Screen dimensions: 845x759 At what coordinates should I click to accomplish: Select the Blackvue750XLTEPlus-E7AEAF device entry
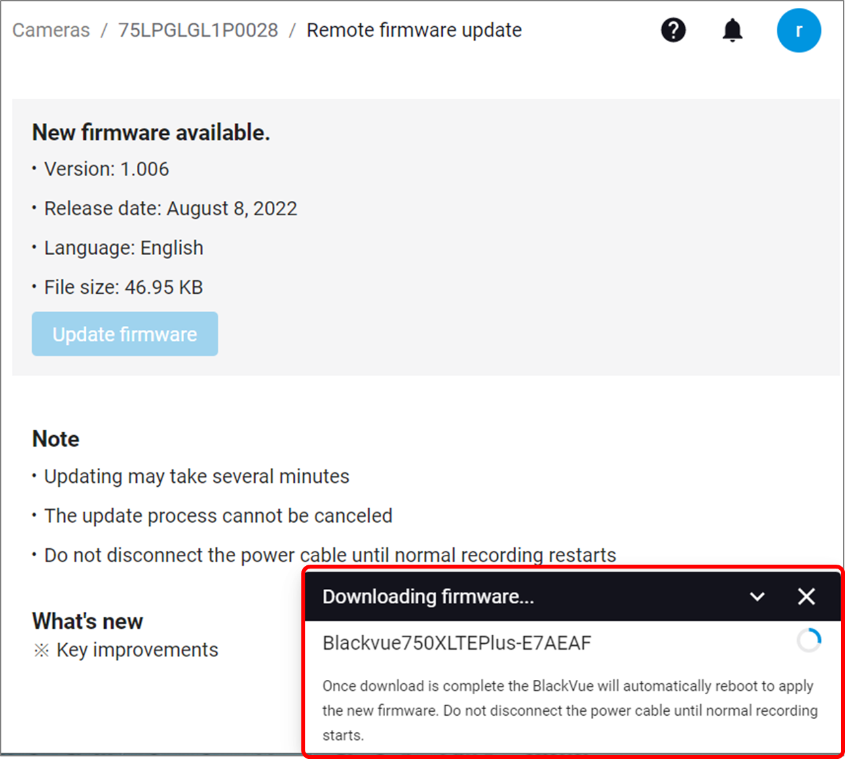[457, 643]
